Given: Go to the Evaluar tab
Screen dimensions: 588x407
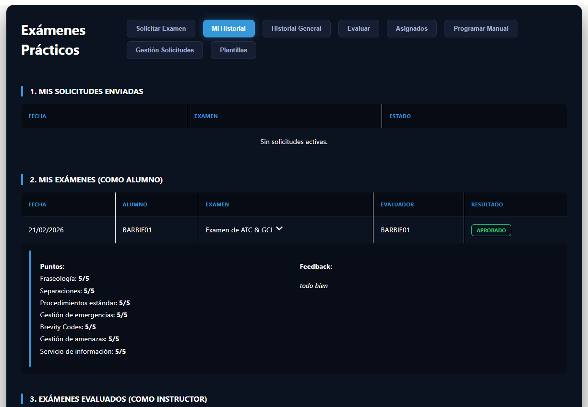Looking at the screenshot, I should (359, 29).
